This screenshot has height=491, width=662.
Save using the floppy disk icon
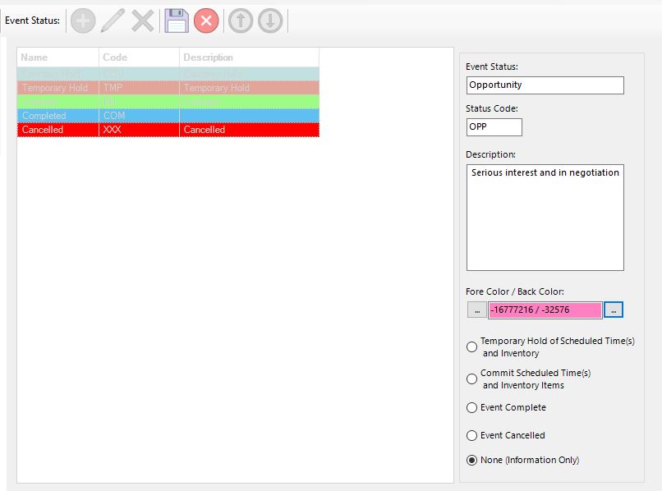click(177, 21)
